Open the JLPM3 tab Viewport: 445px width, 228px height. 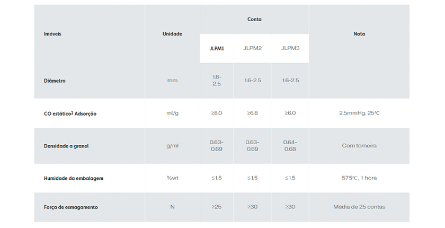pos(290,48)
